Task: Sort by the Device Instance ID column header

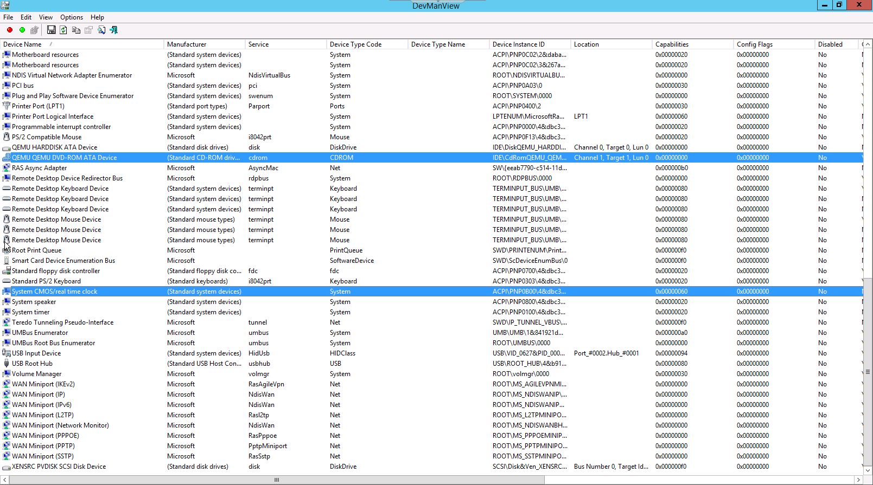Action: (530, 44)
